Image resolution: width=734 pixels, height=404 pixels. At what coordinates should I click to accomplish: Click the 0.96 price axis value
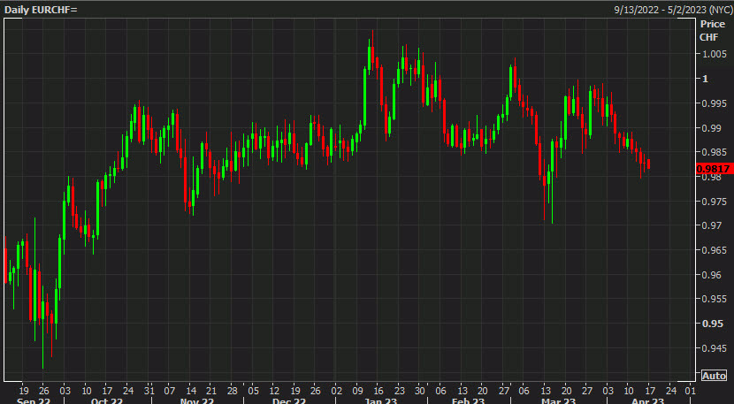(712, 275)
